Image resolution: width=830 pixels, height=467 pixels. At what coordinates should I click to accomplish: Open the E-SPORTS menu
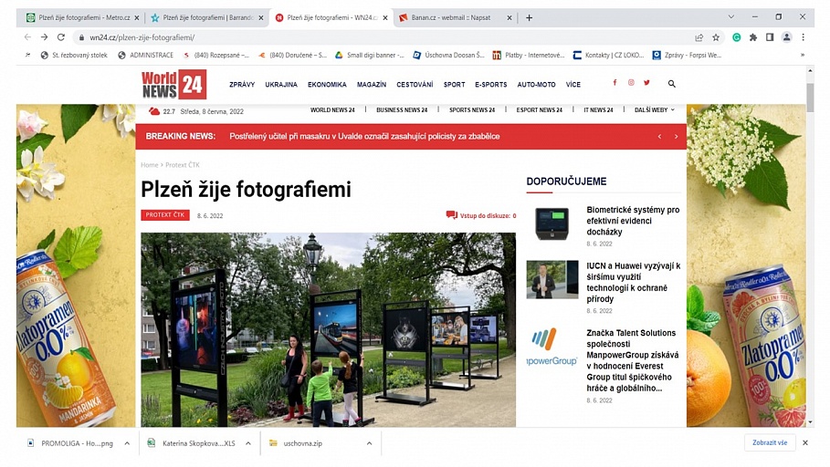(490, 85)
